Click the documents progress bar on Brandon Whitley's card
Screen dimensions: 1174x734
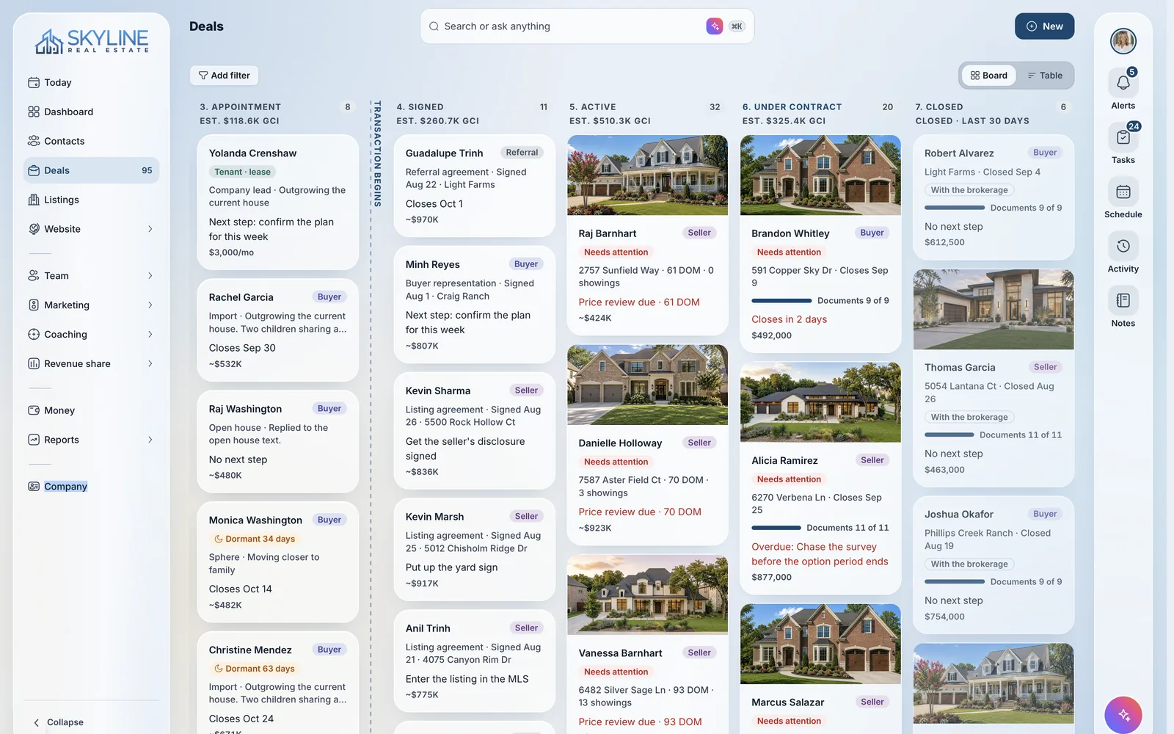781,301
